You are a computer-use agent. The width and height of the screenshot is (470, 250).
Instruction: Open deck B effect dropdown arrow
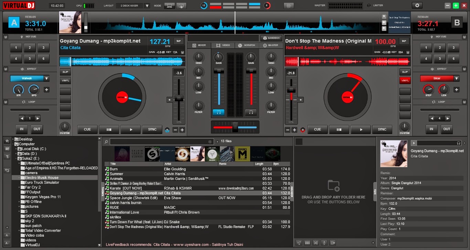click(457, 79)
